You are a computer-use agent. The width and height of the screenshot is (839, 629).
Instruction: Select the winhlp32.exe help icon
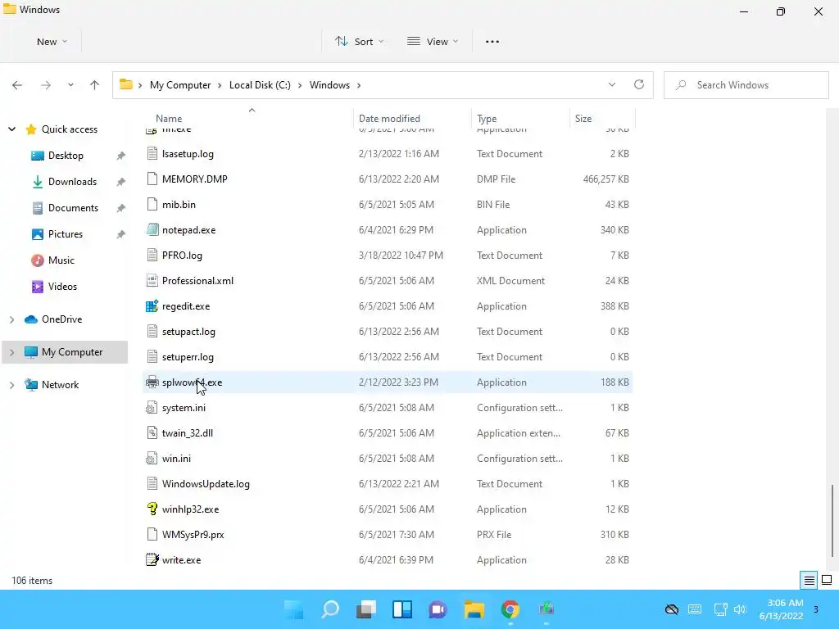152,509
